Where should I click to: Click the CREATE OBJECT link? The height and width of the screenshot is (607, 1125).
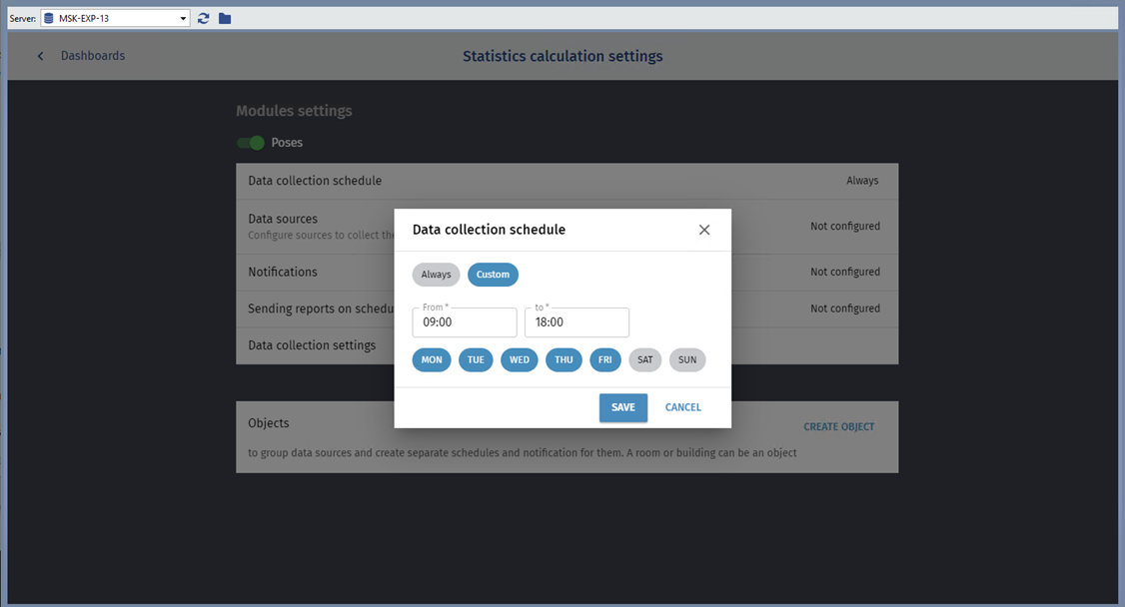tap(838, 426)
